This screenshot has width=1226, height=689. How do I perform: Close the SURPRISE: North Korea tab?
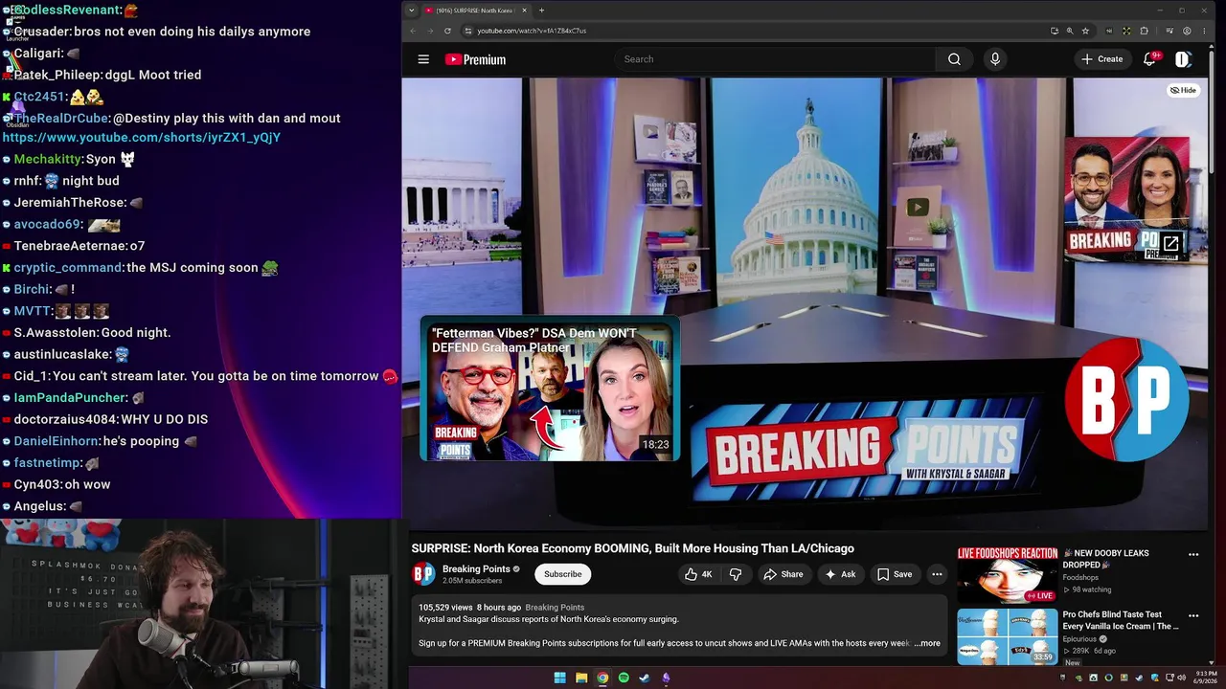[x=524, y=11]
